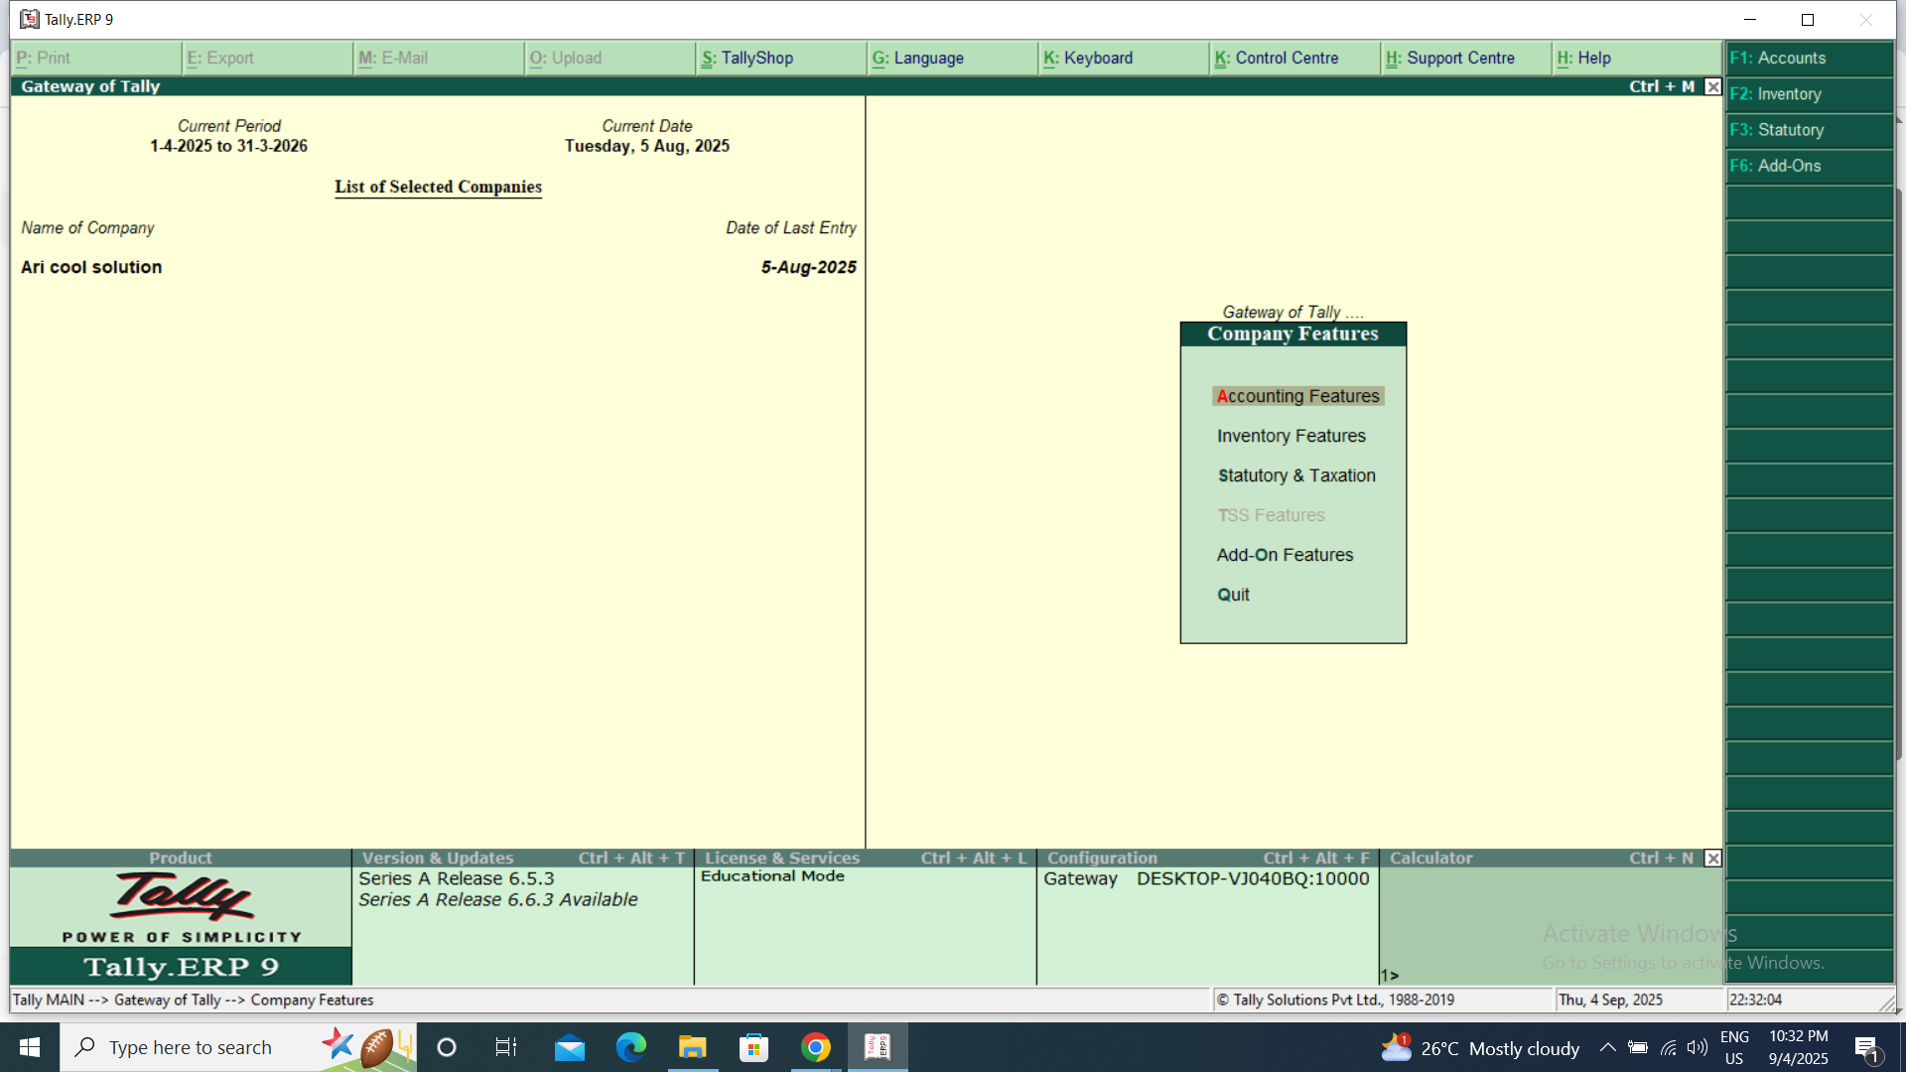Show hidden system tray icons chevron

click(x=1607, y=1047)
